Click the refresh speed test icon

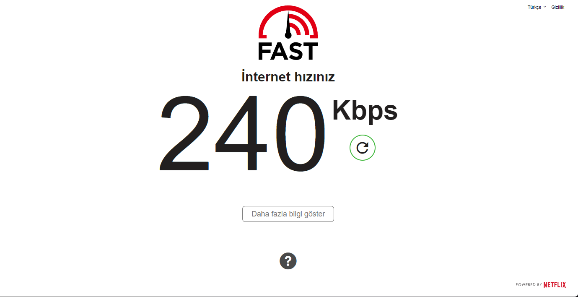tap(363, 148)
